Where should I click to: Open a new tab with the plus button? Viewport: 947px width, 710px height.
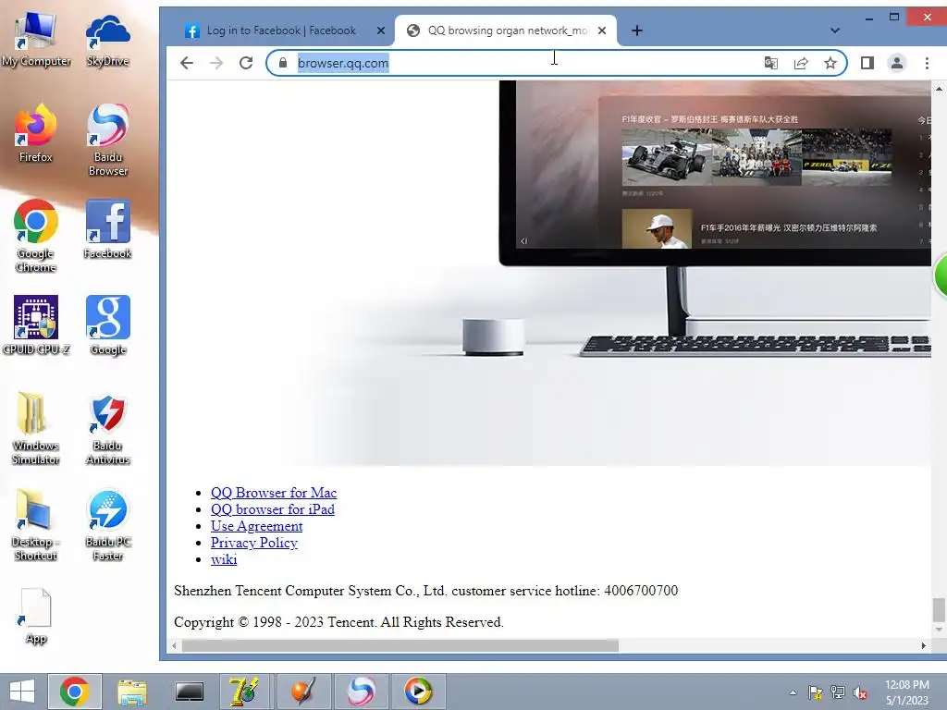point(637,31)
